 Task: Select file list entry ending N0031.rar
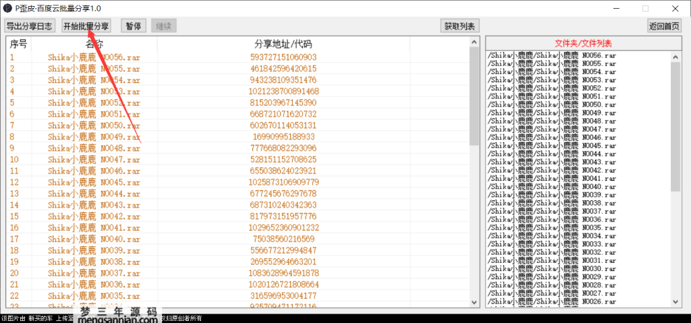tap(552, 260)
